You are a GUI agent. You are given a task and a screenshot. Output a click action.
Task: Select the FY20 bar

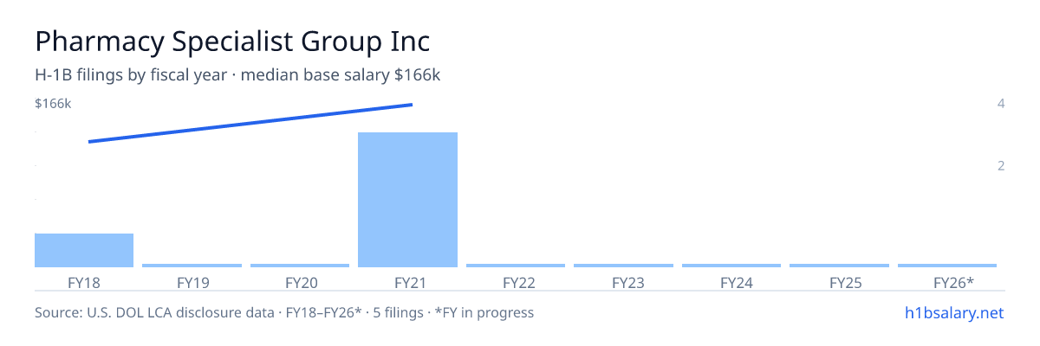[300, 266]
